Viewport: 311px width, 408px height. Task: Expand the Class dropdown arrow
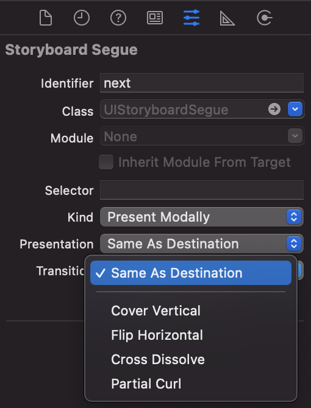pyautogui.click(x=295, y=109)
